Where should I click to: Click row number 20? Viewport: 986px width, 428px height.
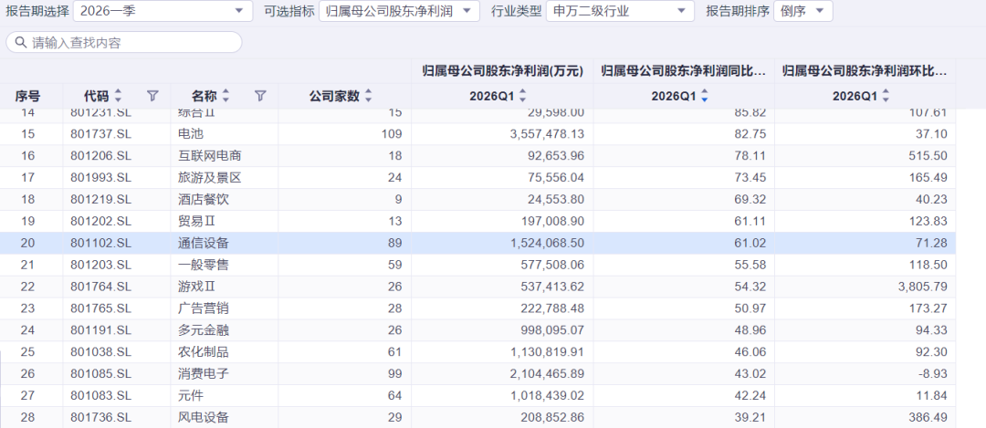(27, 244)
